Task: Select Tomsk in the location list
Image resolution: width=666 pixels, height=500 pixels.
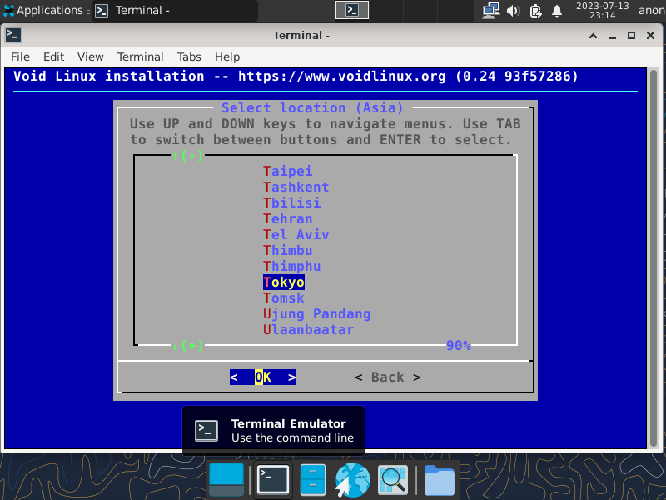Action: point(284,297)
